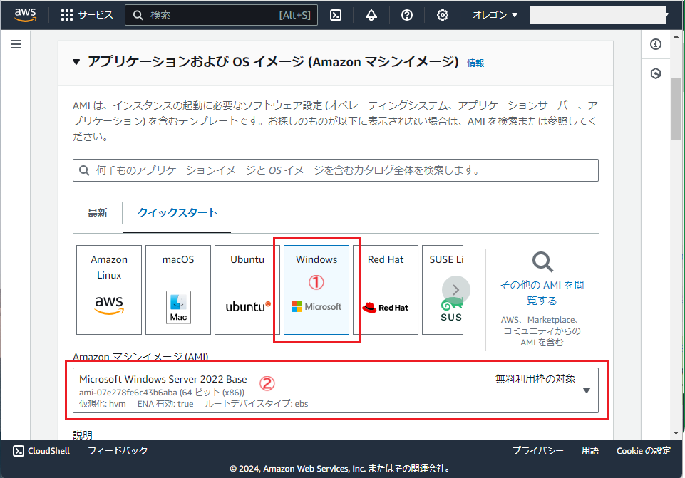Screen dimensions: 685x478
Task: Open the サービス grid menu
Action: pyautogui.click(x=87, y=15)
